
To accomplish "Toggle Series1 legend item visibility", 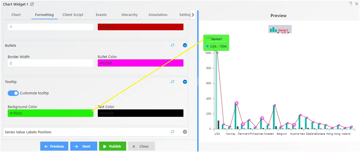I will click(279, 30).
